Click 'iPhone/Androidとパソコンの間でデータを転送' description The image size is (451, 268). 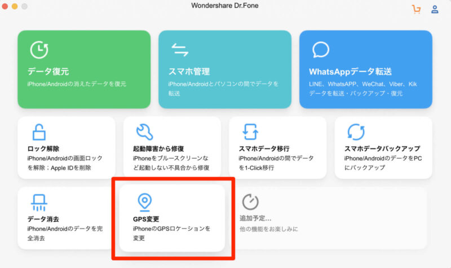(x=223, y=89)
